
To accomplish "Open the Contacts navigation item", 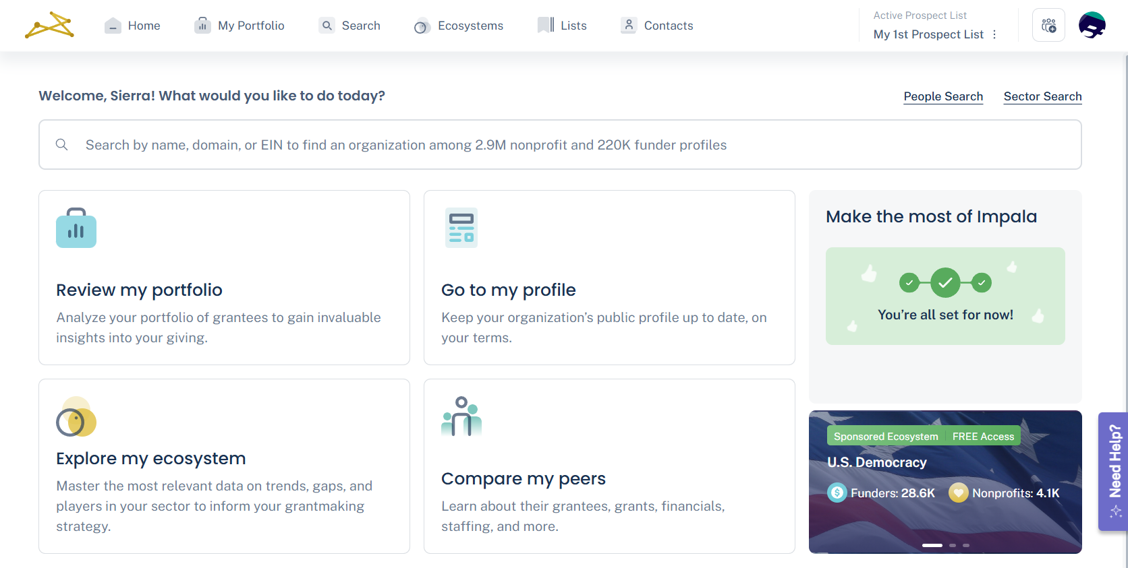I will (657, 26).
